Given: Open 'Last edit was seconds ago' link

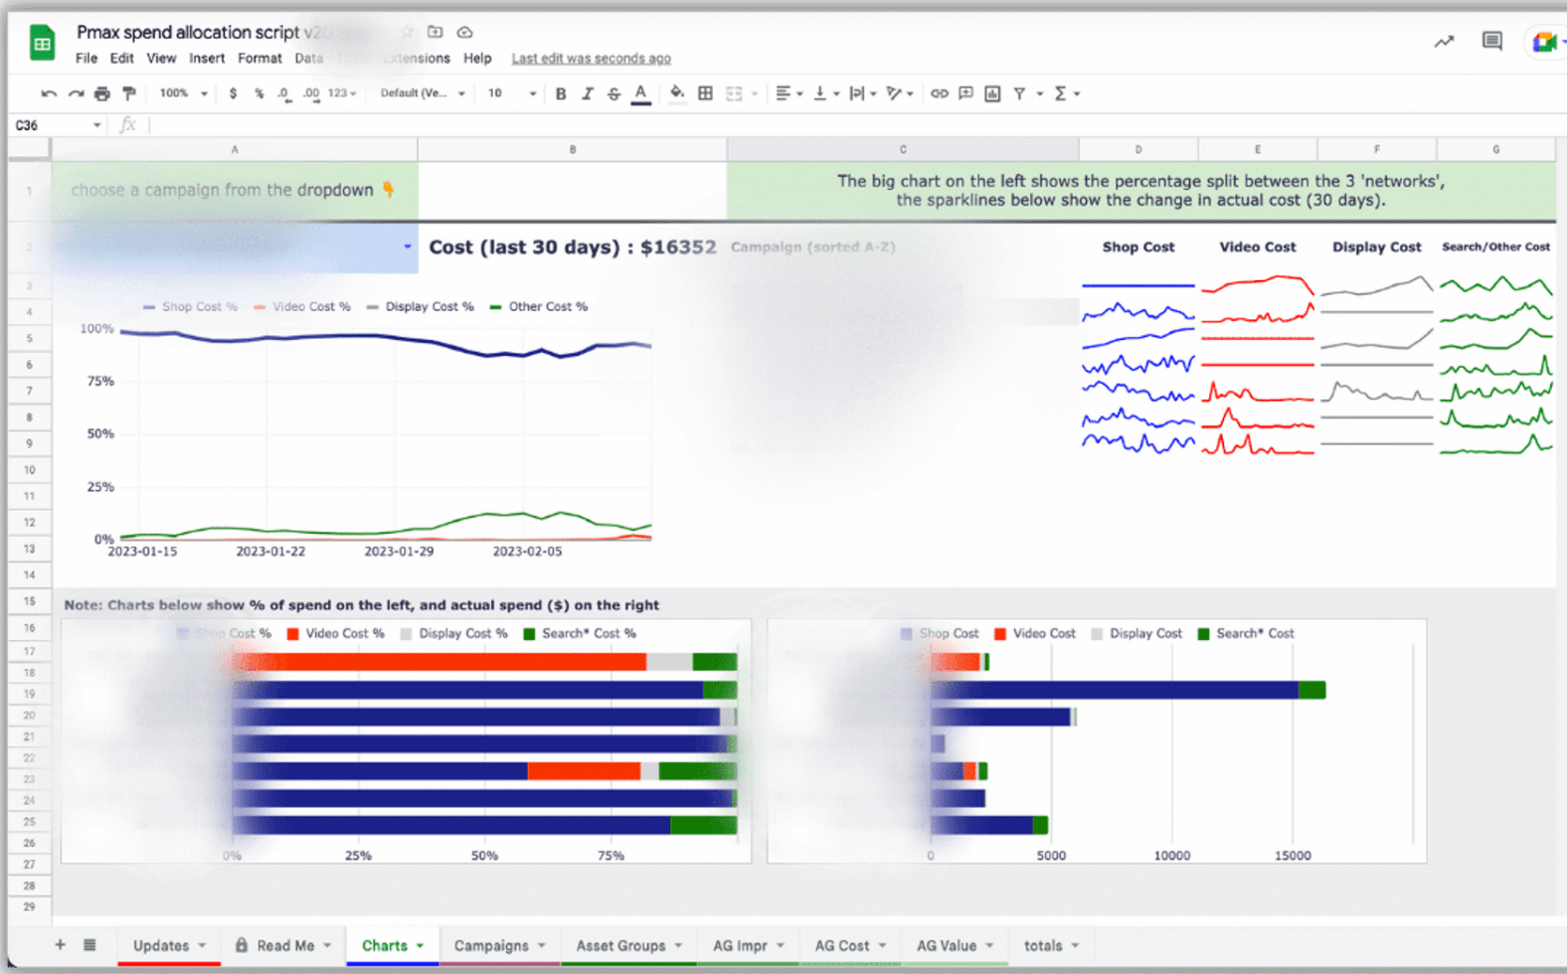Looking at the screenshot, I should (591, 59).
